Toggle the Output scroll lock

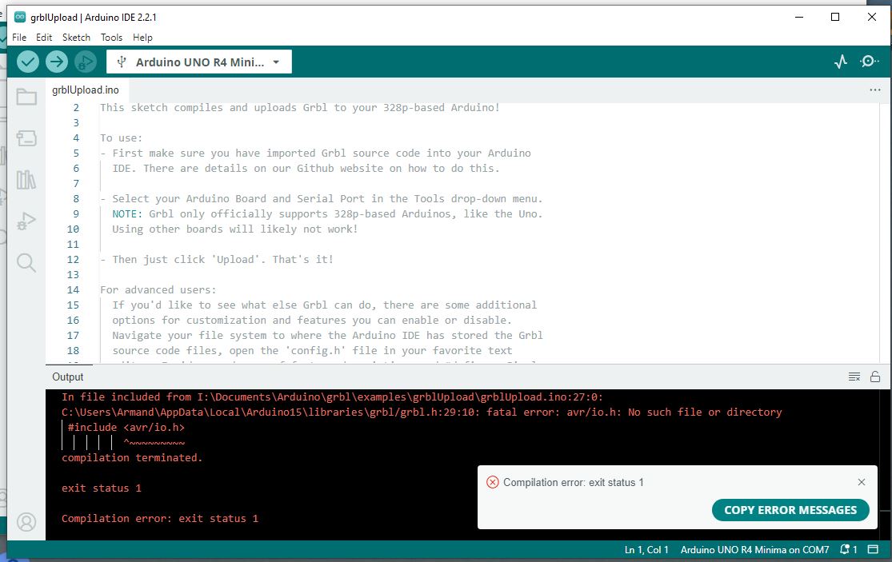click(x=875, y=377)
